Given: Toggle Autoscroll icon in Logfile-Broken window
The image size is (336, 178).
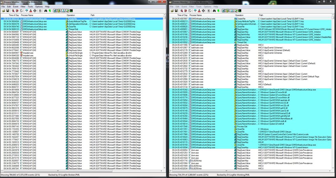Looking at the screenshot, I should 17,11.
